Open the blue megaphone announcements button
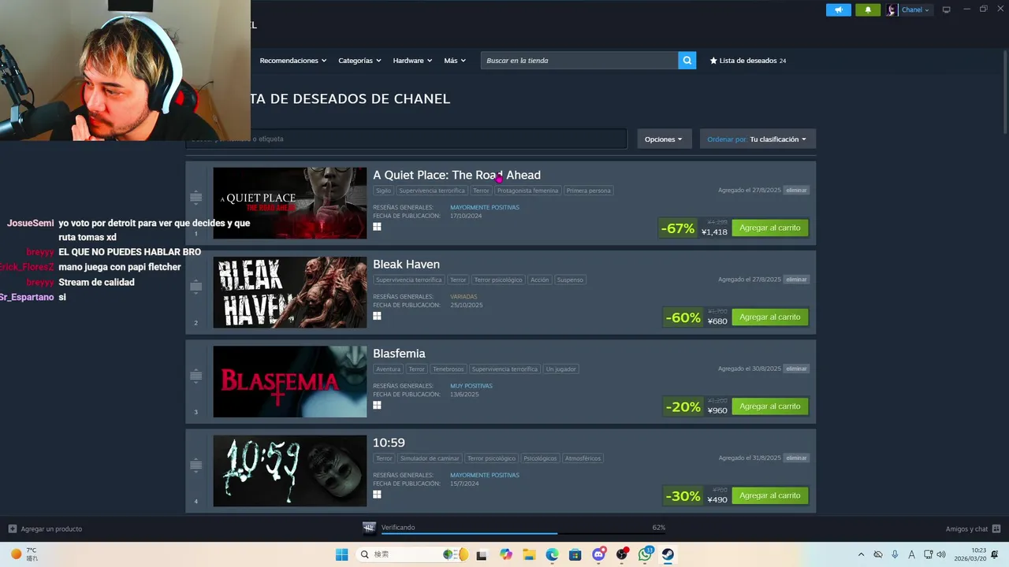The width and height of the screenshot is (1009, 567). click(839, 9)
